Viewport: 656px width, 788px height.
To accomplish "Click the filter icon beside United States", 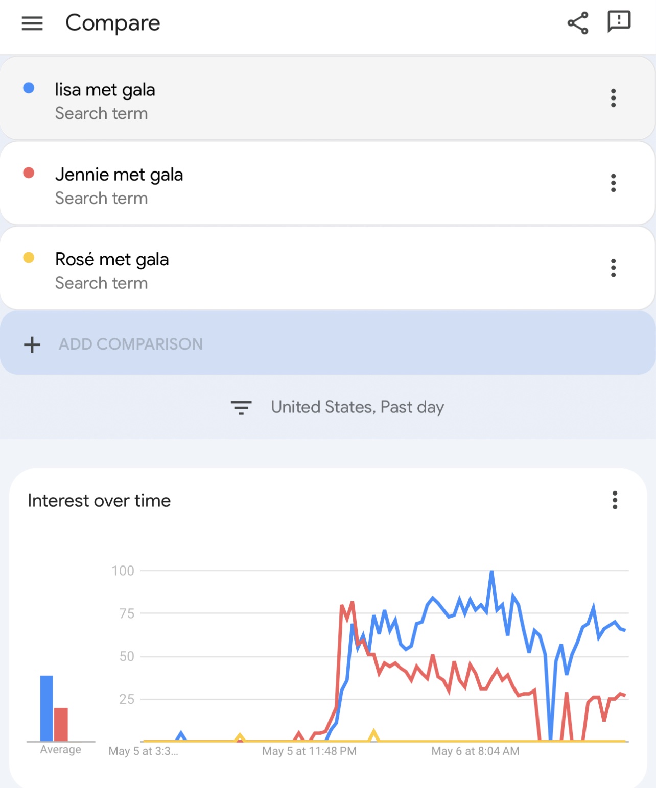I will pyautogui.click(x=241, y=407).
